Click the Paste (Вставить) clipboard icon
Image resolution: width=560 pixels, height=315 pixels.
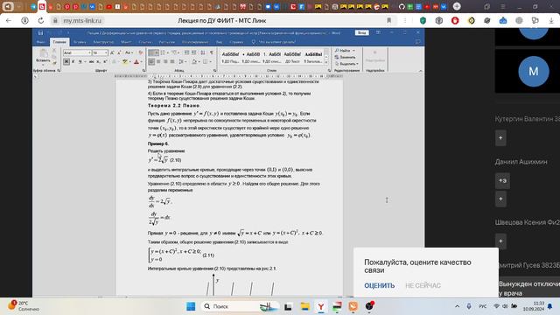point(44,54)
